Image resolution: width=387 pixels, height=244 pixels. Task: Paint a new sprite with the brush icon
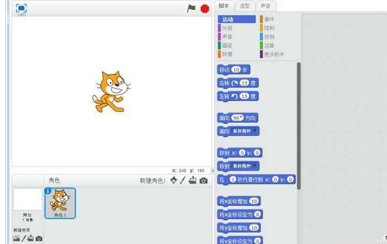point(183,180)
